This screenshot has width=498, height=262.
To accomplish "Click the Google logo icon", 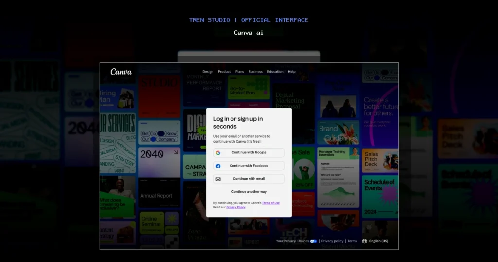I will [x=218, y=153].
